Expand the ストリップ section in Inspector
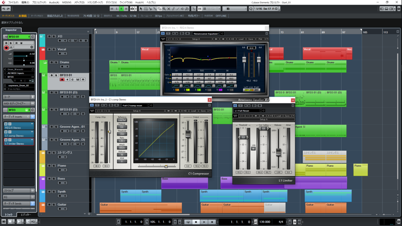The image size is (402, 226). click(x=18, y=191)
